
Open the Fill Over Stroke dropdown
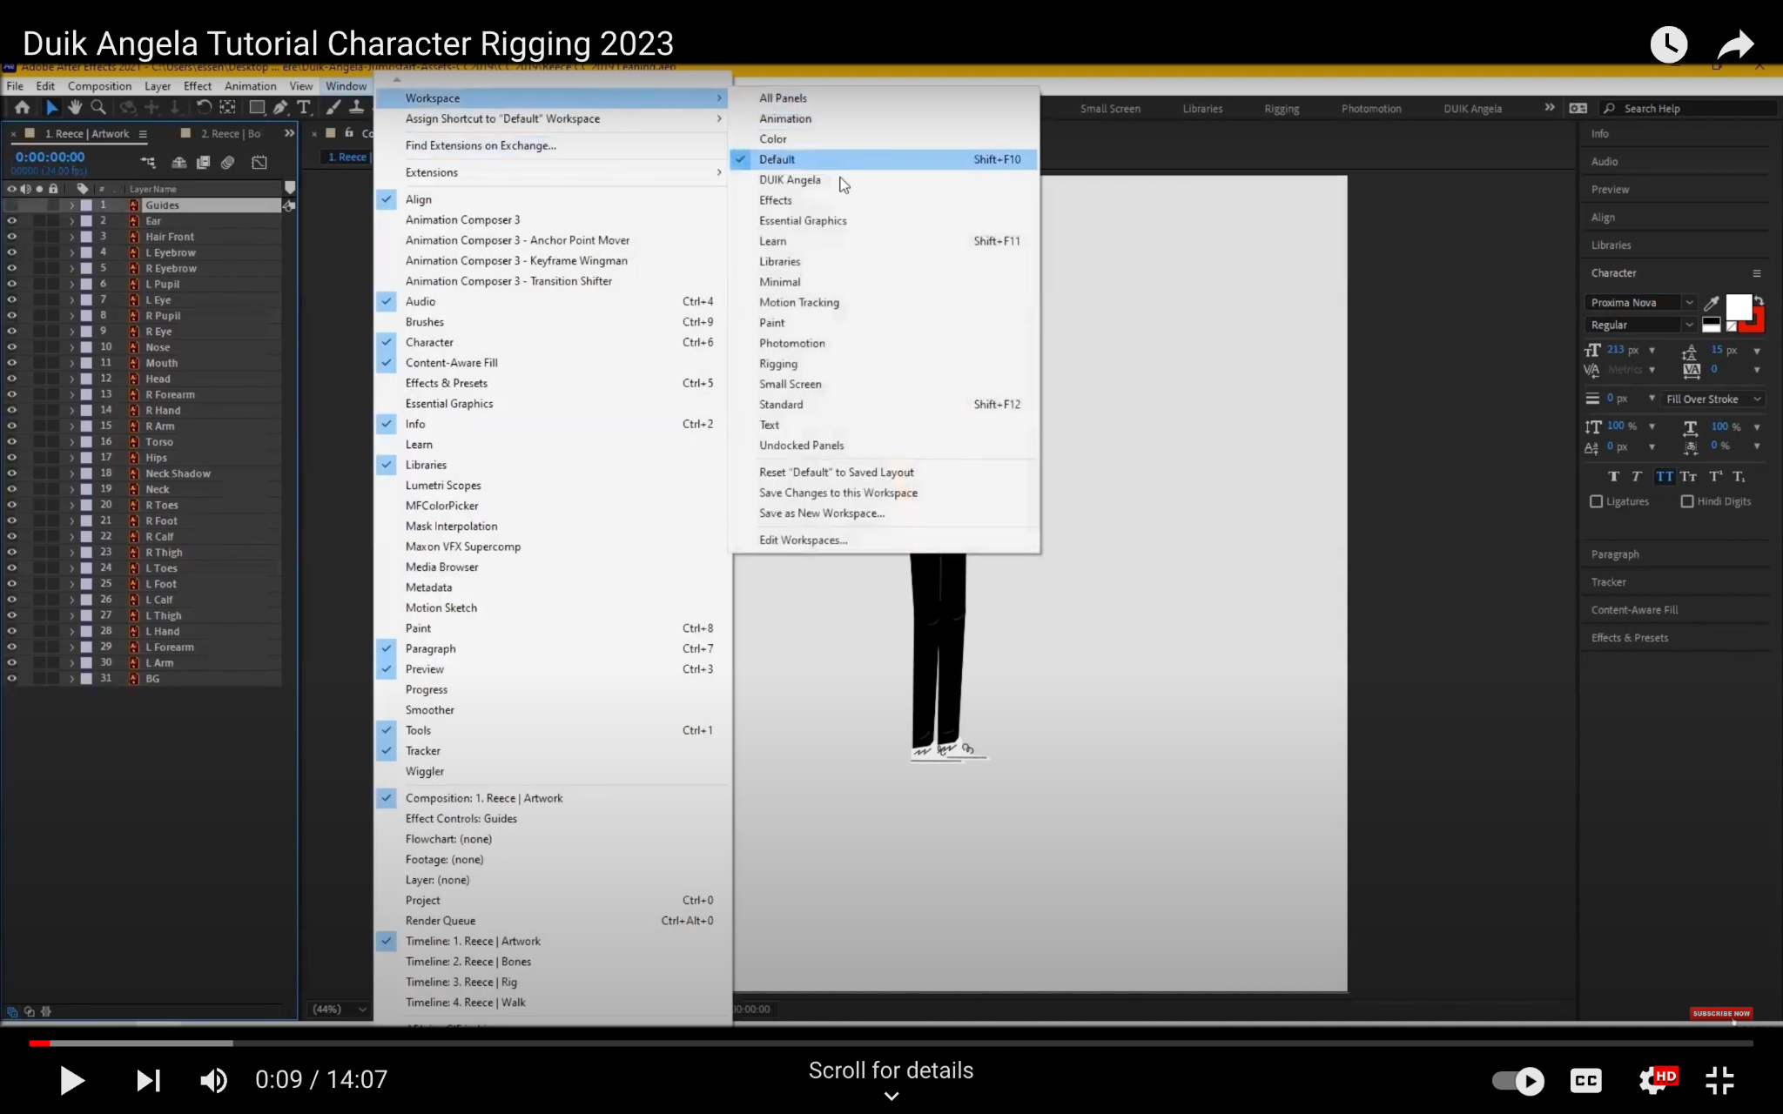1712,399
